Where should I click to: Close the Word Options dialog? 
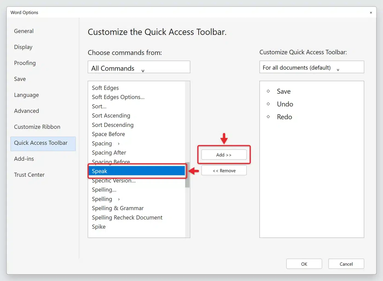point(371,13)
